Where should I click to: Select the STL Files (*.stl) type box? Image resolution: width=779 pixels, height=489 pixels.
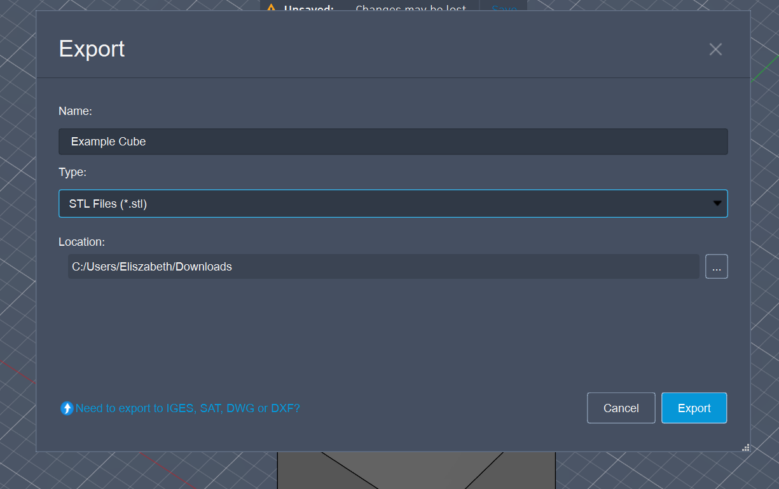pos(382,204)
